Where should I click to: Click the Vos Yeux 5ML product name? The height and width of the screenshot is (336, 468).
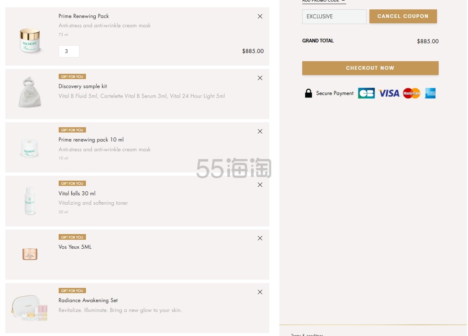[x=75, y=247]
